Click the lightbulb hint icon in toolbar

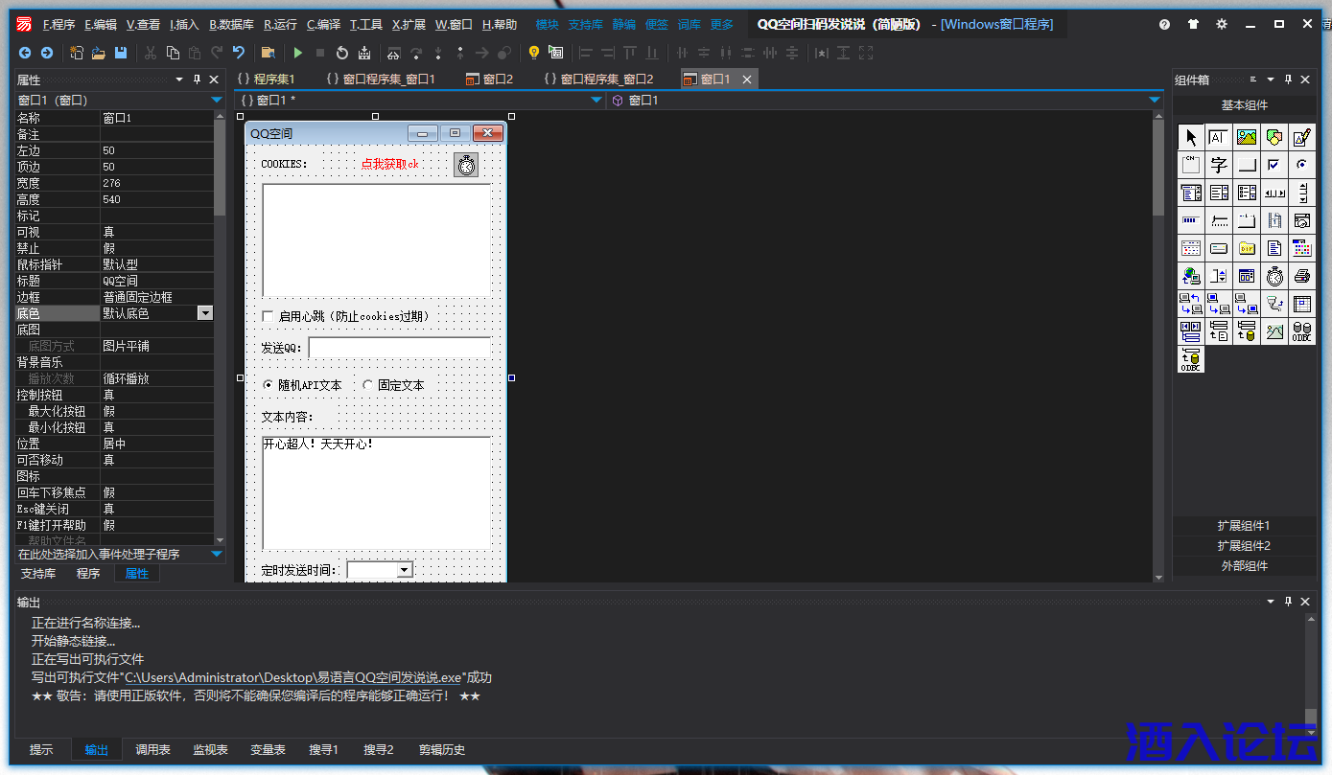point(534,53)
